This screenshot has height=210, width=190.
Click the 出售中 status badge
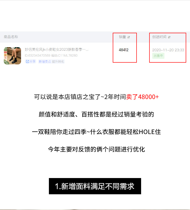coord(158,56)
